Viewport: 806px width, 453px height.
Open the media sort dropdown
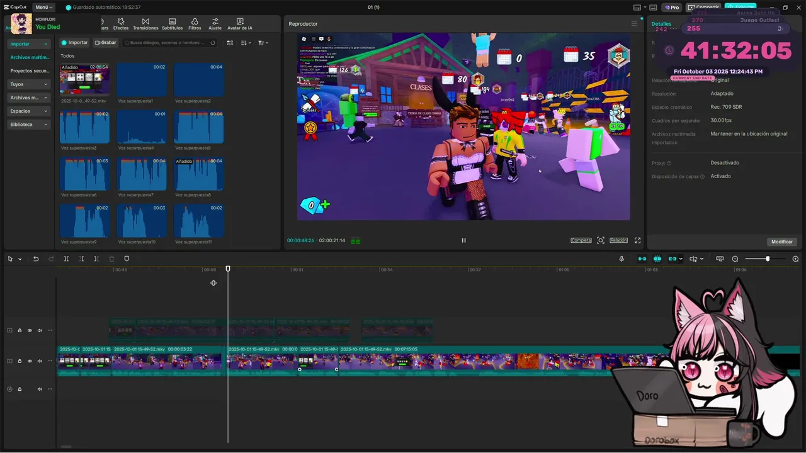point(246,43)
